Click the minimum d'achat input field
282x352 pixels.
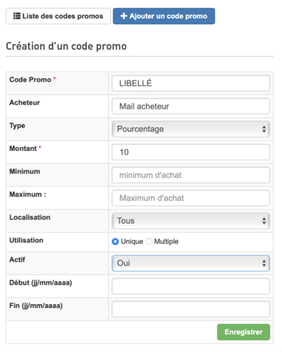coord(191,175)
